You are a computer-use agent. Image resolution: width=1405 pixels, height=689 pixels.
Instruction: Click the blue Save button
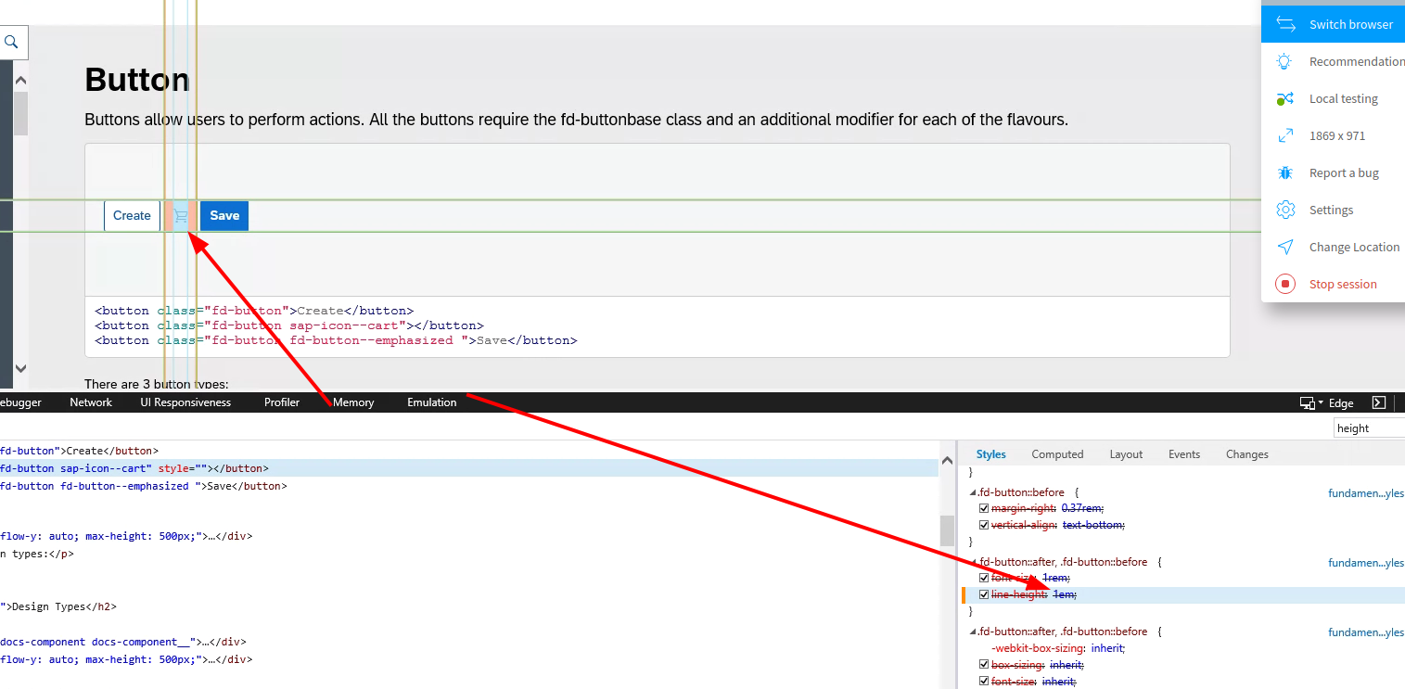(x=224, y=215)
